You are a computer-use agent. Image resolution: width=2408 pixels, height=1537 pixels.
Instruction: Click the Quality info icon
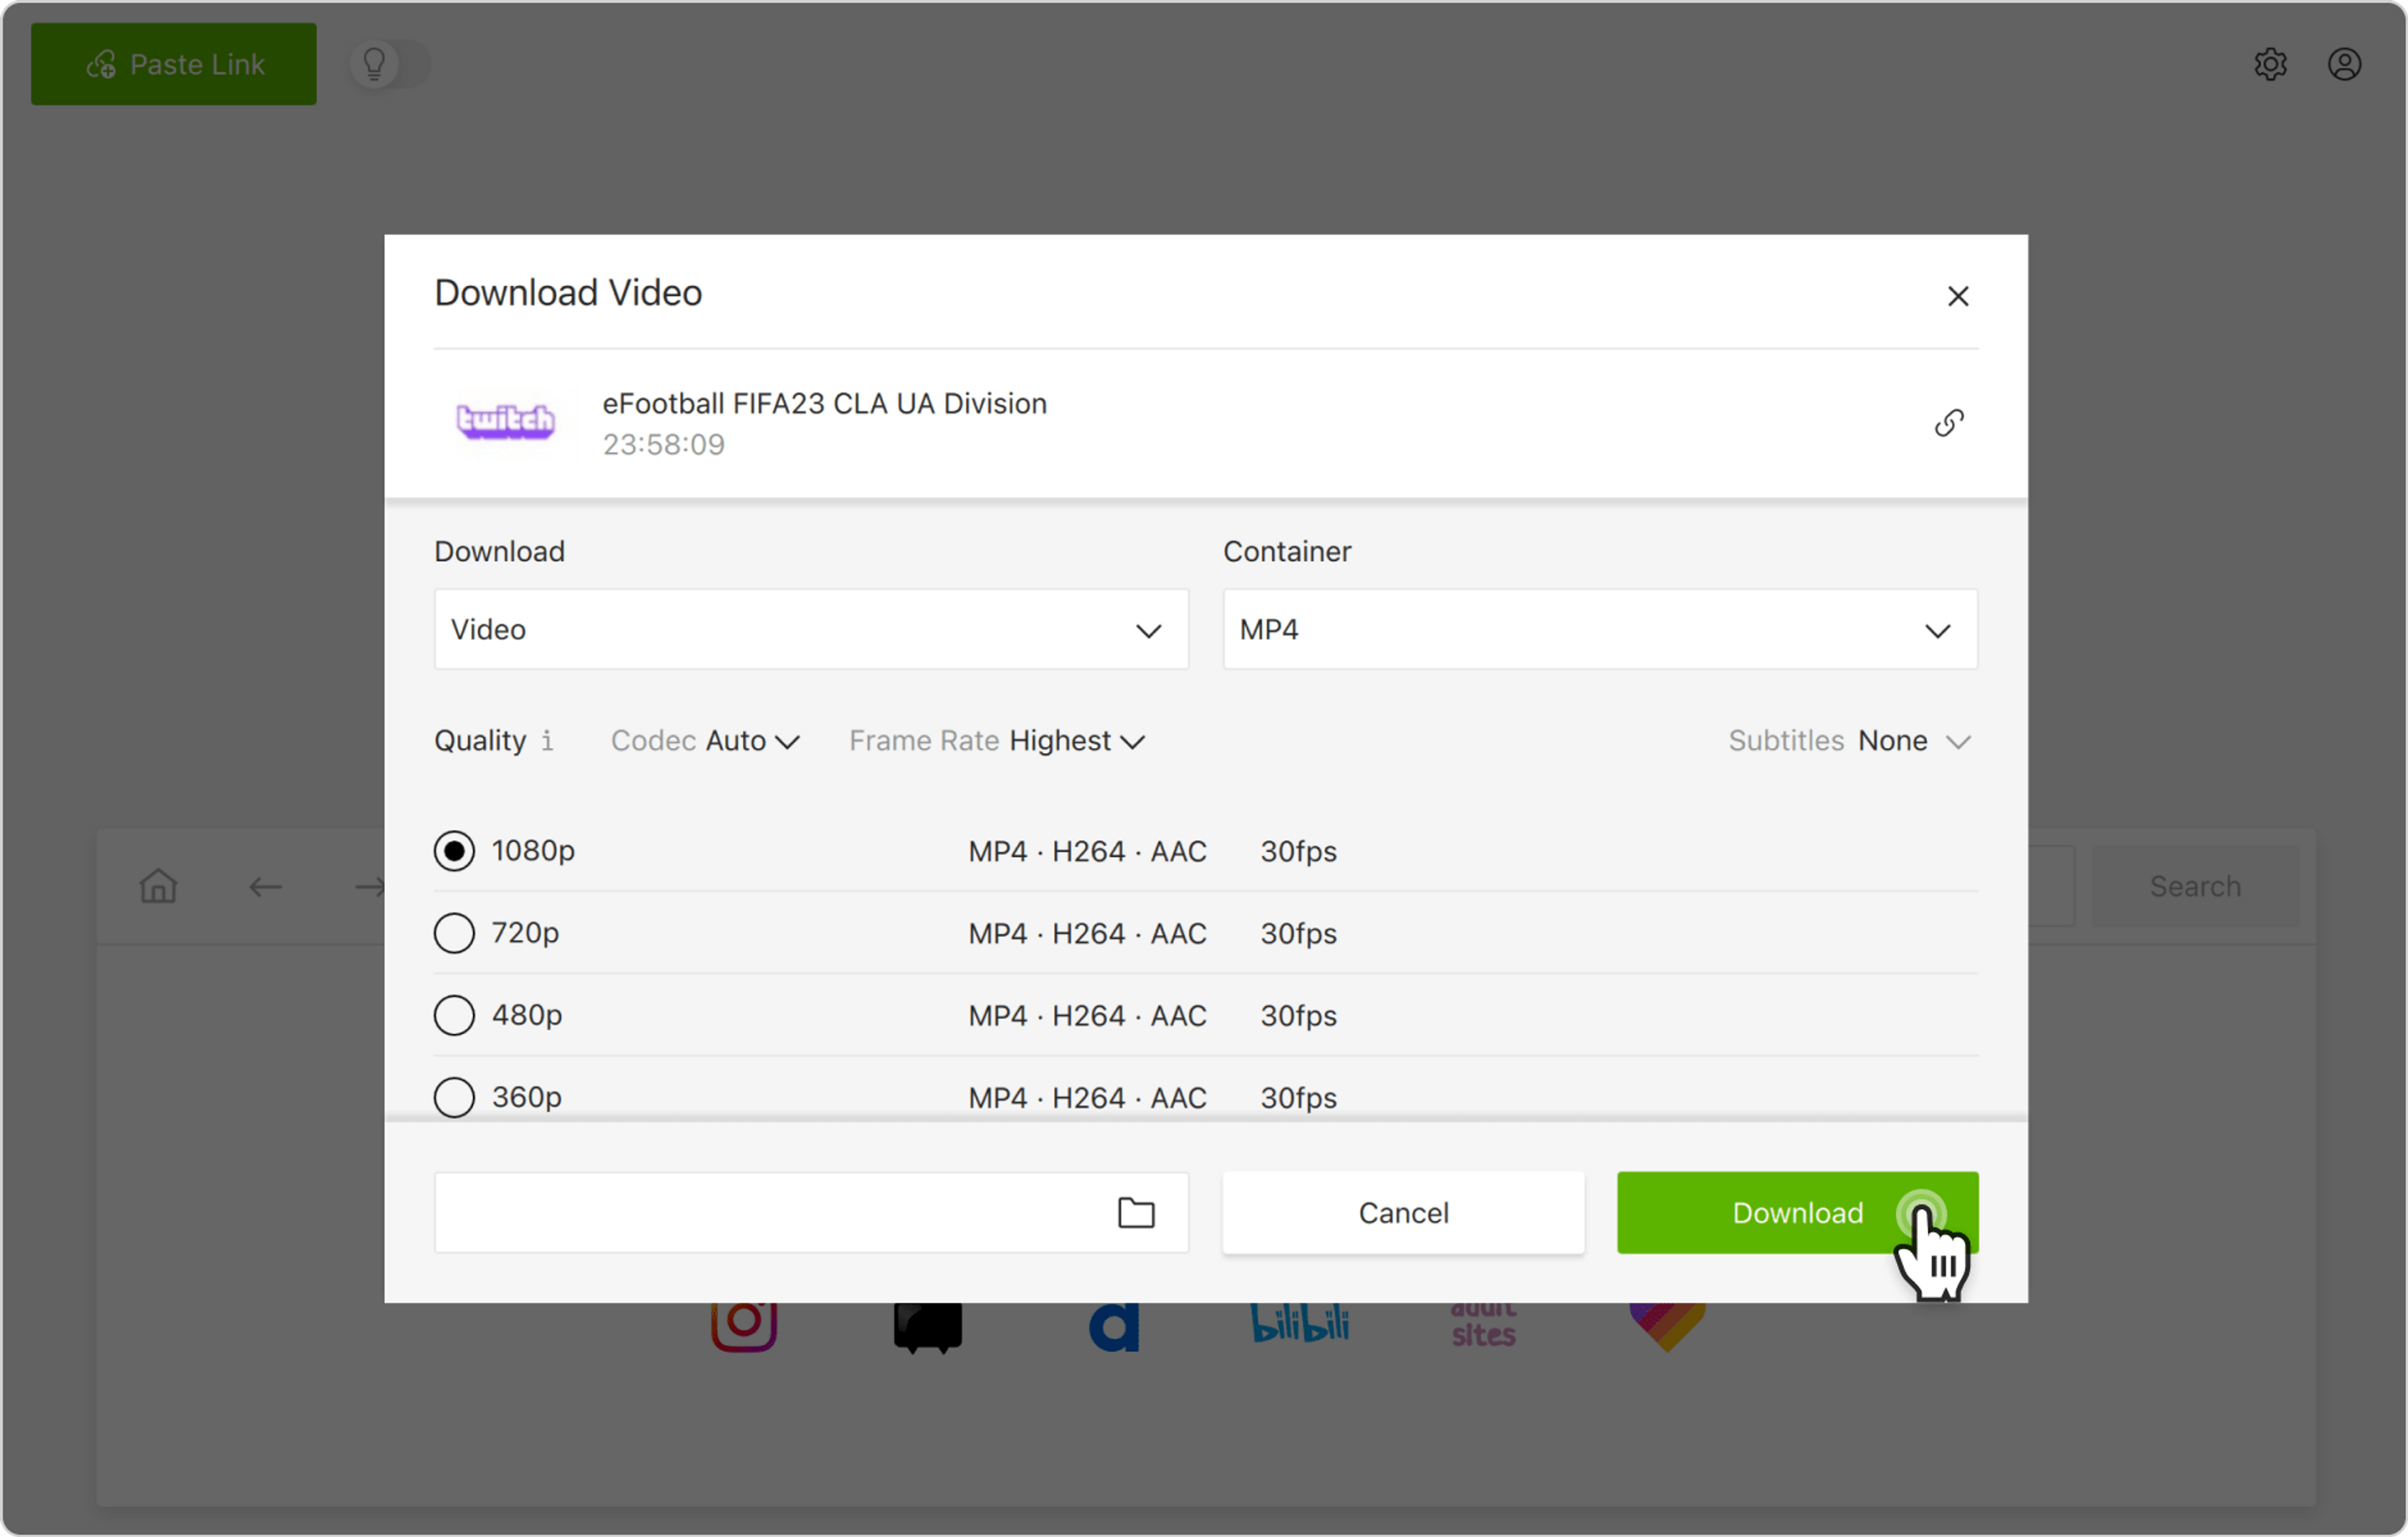[547, 741]
